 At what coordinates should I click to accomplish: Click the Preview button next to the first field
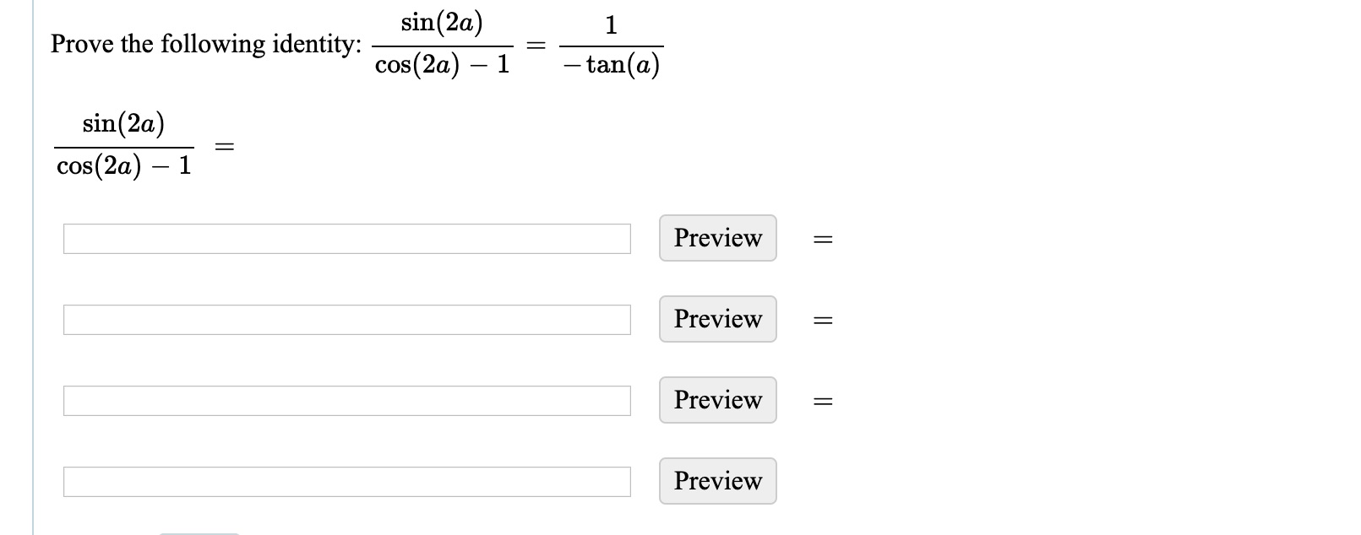pyautogui.click(x=717, y=238)
